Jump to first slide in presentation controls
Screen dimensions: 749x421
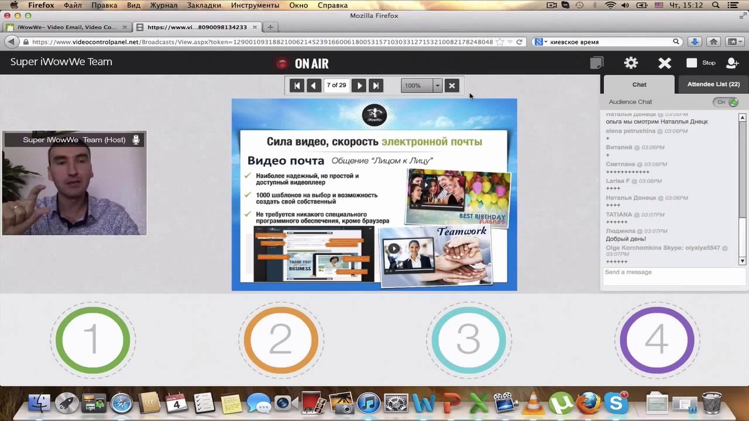point(297,85)
